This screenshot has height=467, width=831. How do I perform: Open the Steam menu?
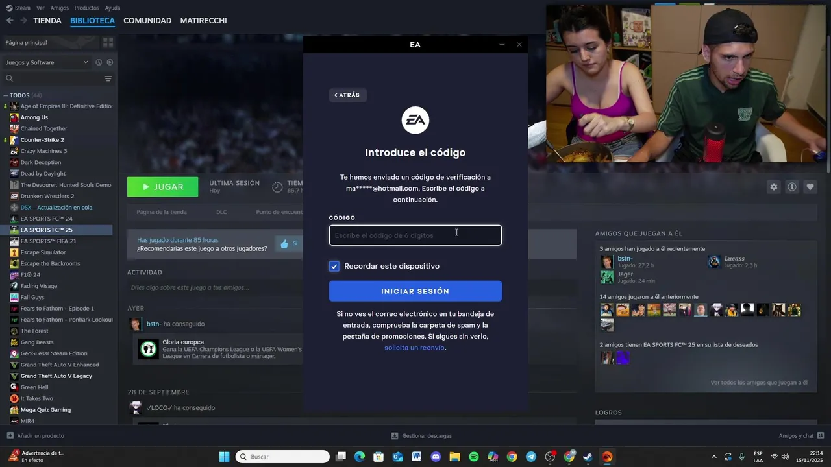coord(18,8)
